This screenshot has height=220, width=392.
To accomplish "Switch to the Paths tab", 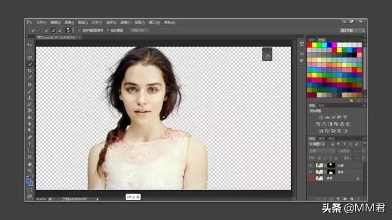I will coord(331,139).
